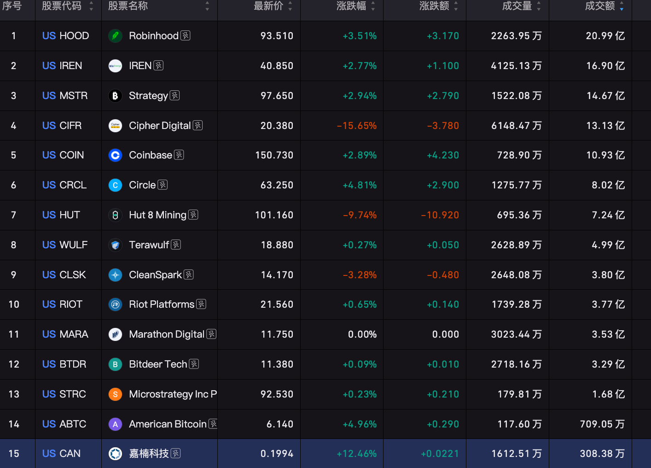This screenshot has width=651, height=468.
Task: Click Bitdeer Tech's latest price 11.380
Action: tap(277, 364)
